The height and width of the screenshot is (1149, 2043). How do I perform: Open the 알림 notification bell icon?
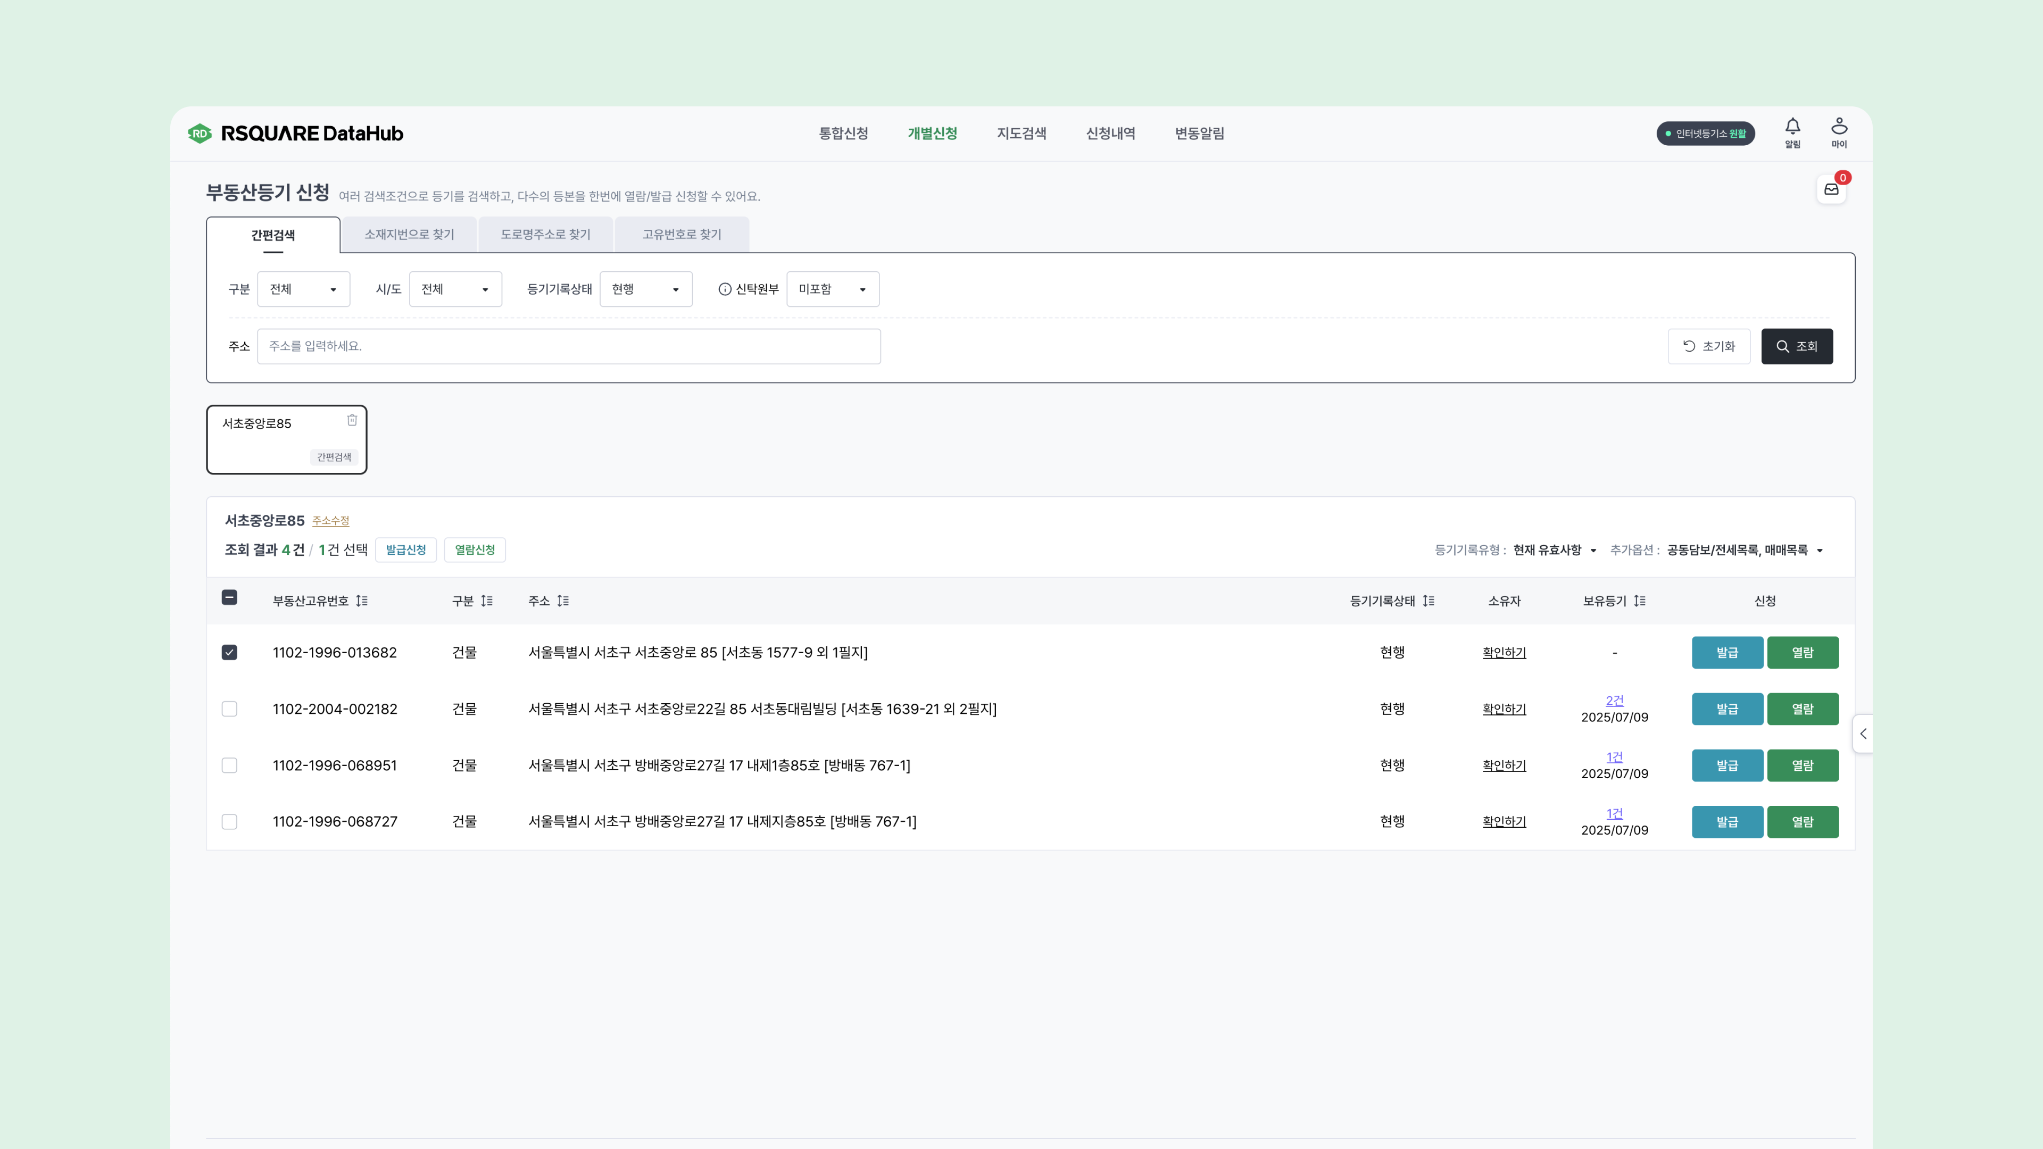pos(1792,127)
